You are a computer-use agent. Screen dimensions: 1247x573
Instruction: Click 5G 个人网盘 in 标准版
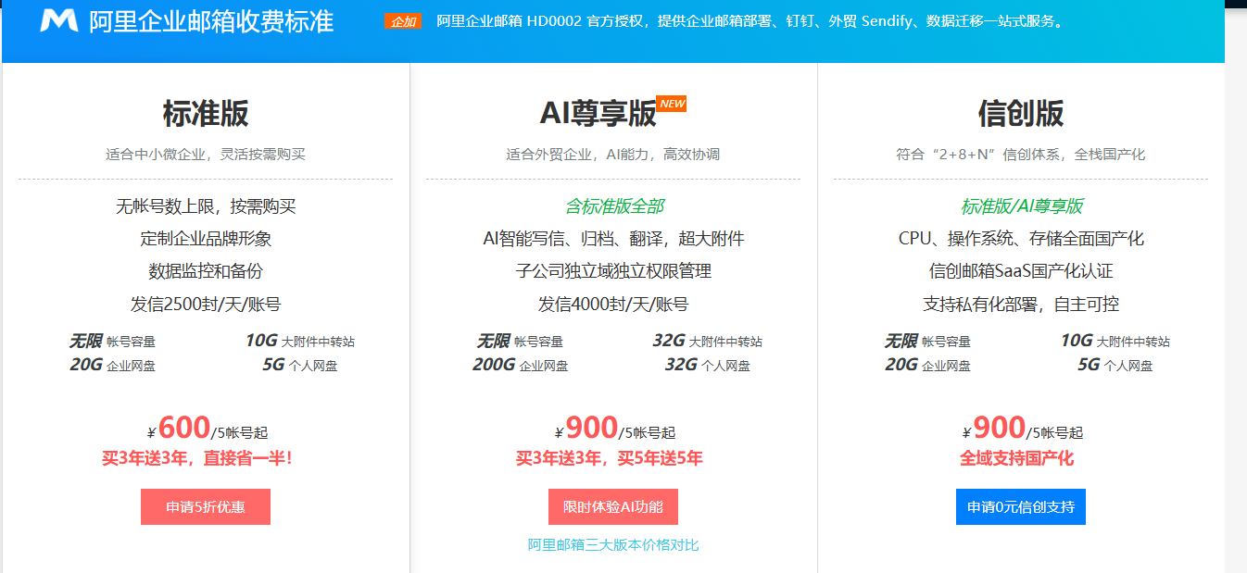point(299,365)
